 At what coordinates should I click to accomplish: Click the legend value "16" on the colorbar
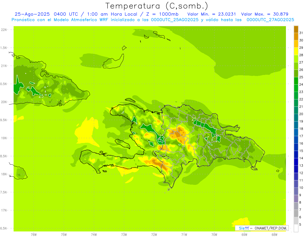tap(301, 144)
